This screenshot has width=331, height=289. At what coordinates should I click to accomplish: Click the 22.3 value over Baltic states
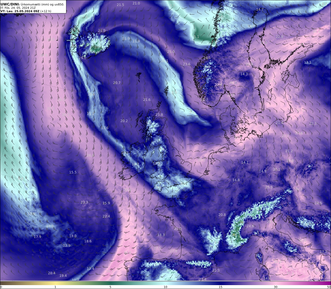point(313,123)
